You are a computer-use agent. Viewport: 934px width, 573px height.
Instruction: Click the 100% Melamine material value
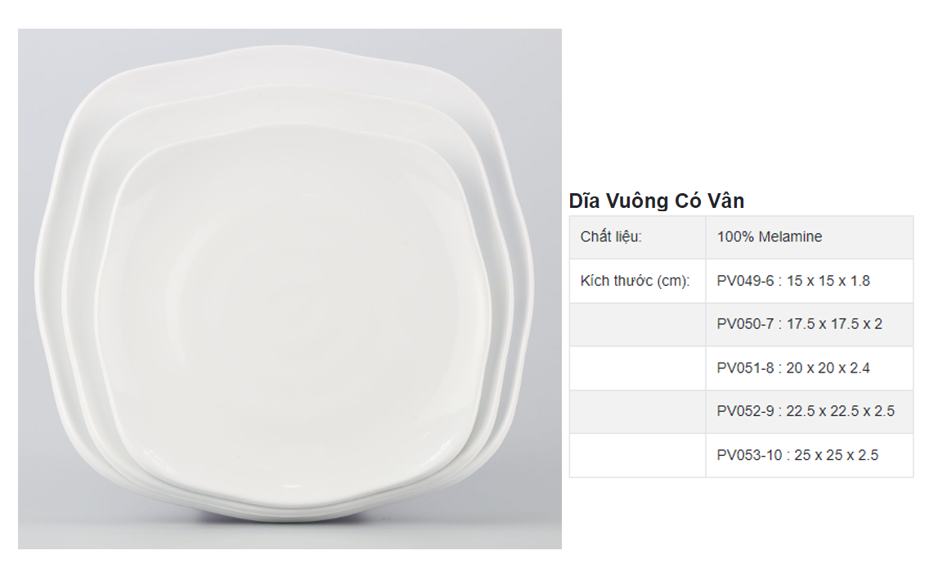click(x=769, y=237)
